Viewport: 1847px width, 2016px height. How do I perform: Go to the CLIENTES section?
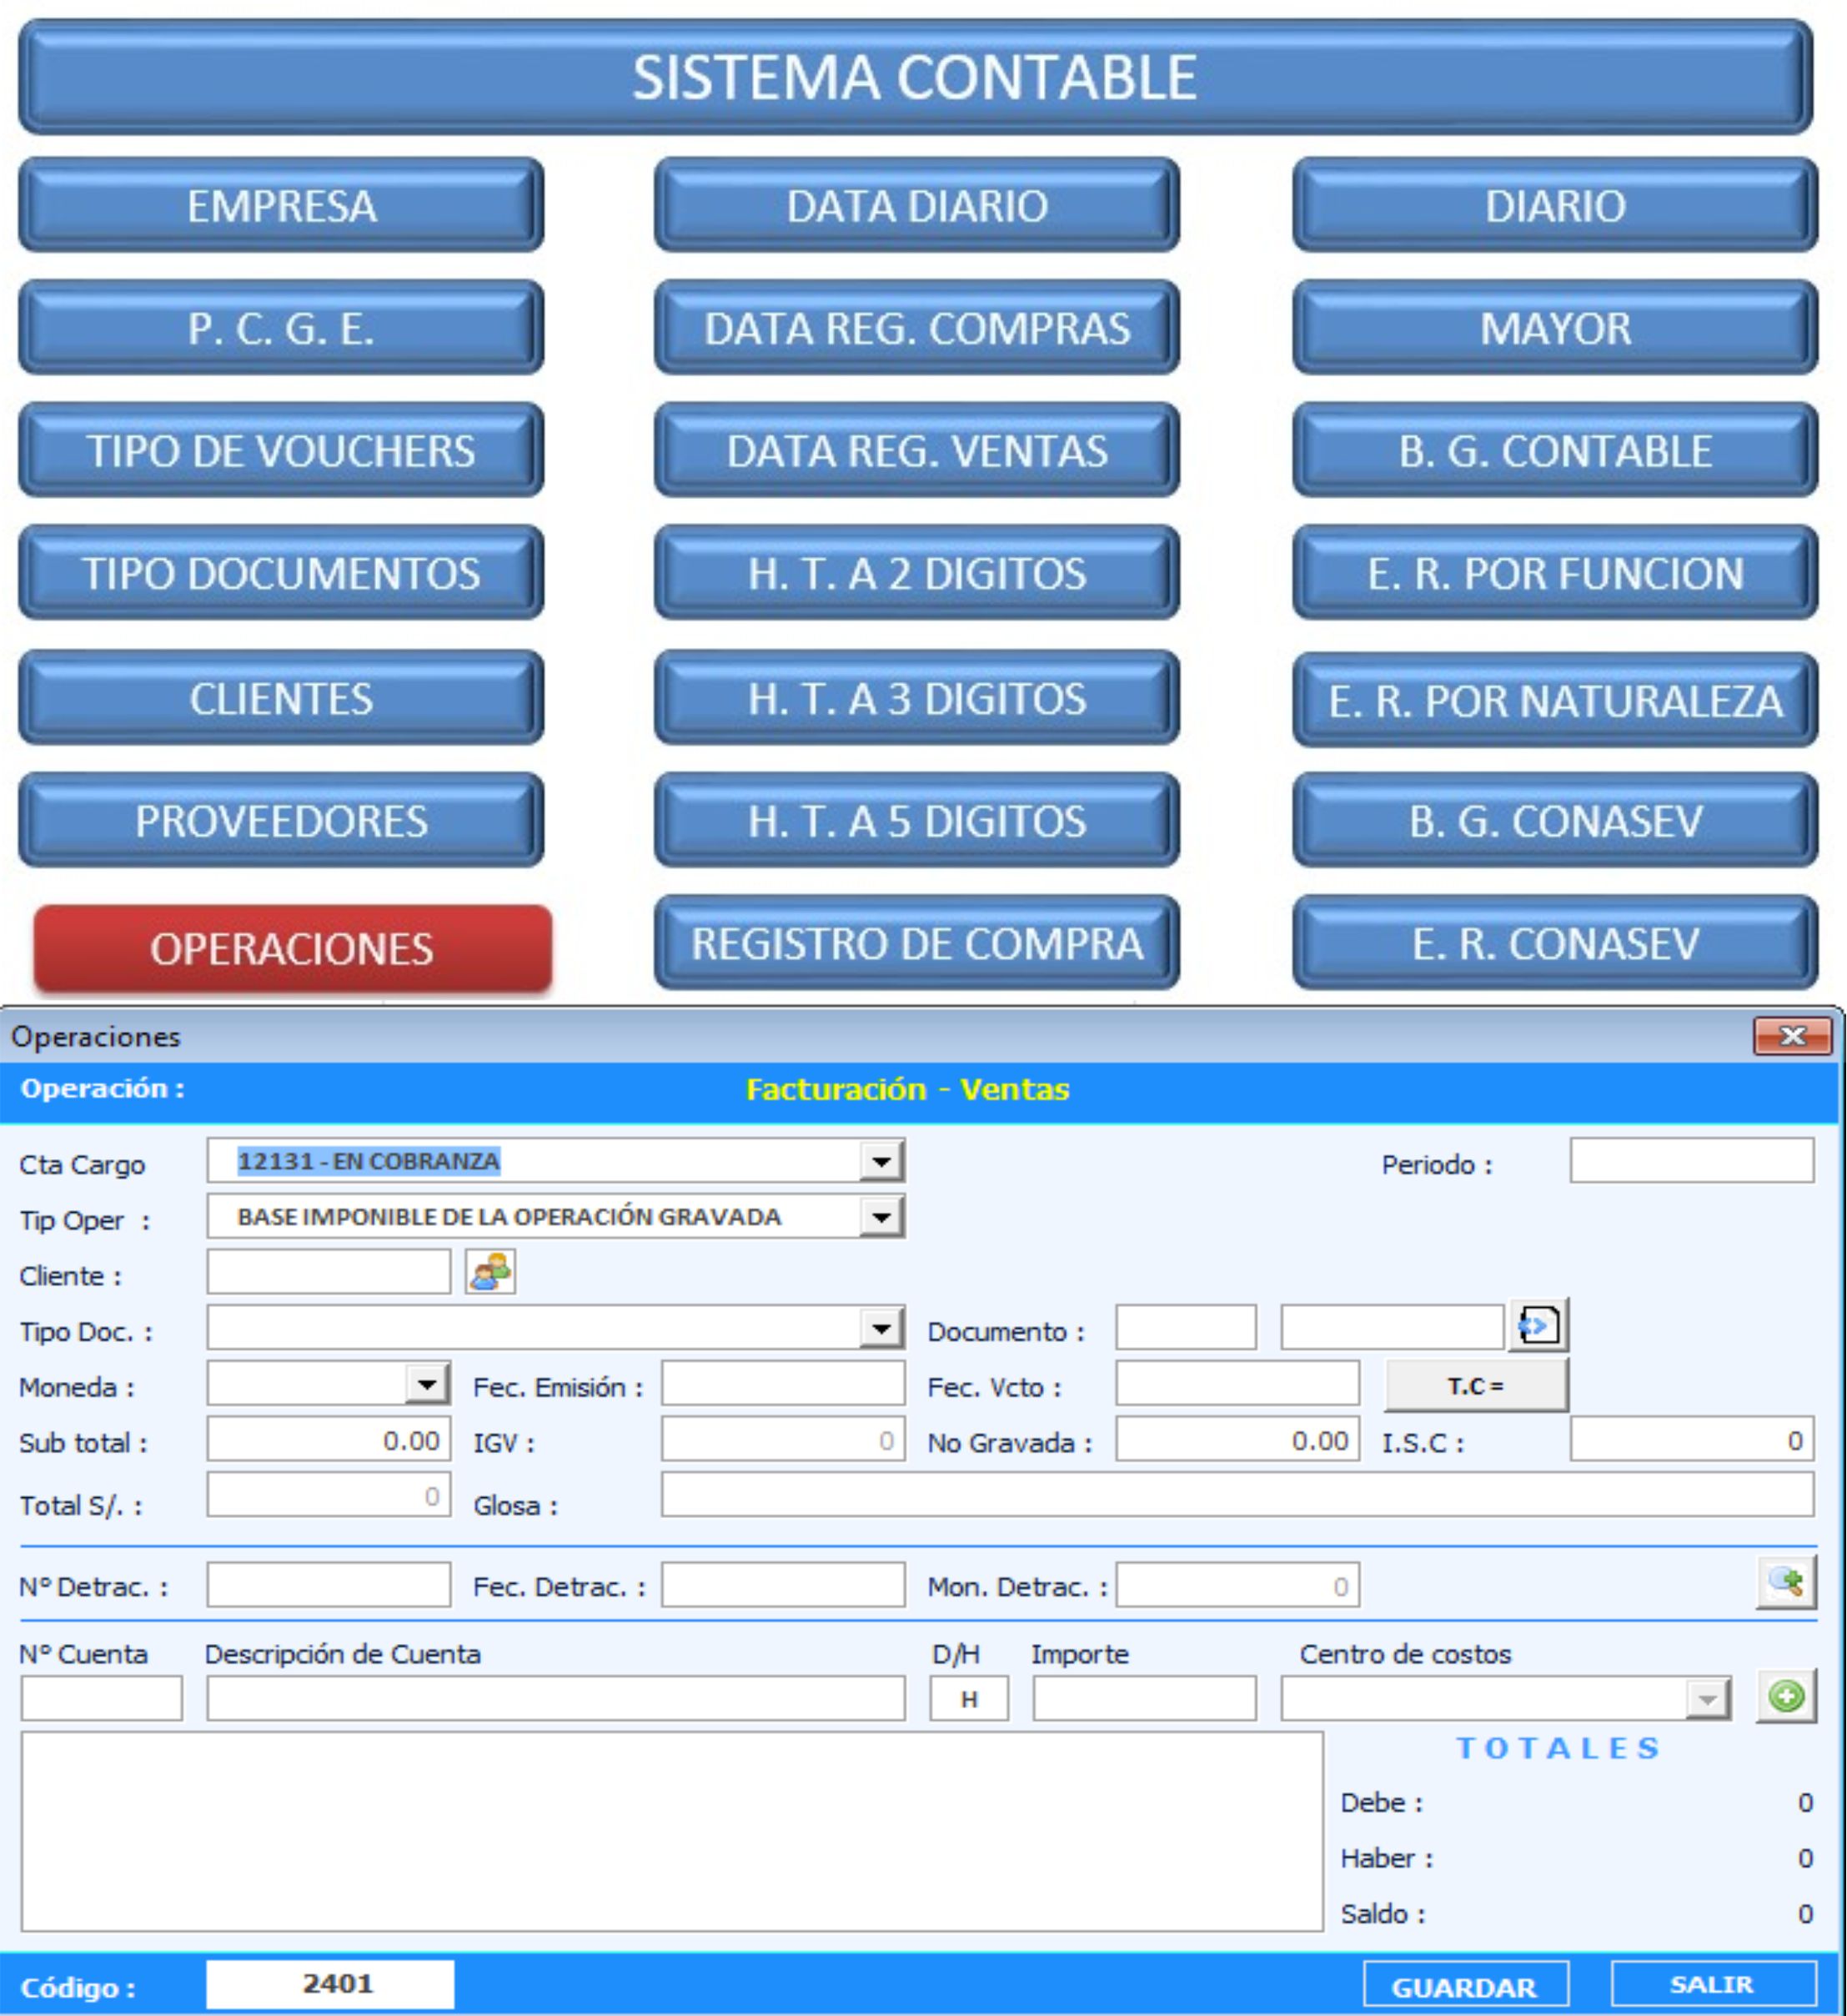click(x=281, y=698)
